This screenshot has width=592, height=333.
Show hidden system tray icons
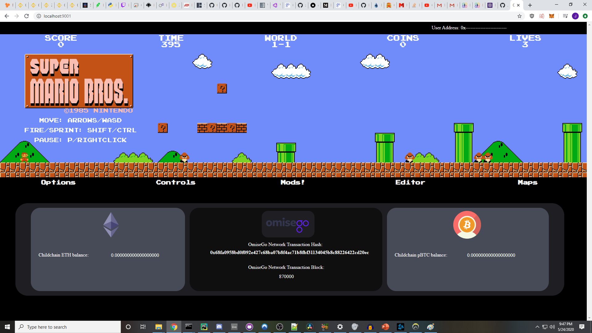click(x=537, y=327)
